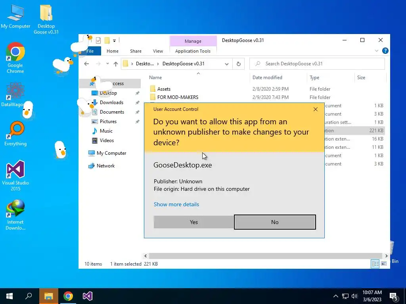Image resolution: width=406 pixels, height=304 pixels.
Task: View the clock and date
Action: 372,296
